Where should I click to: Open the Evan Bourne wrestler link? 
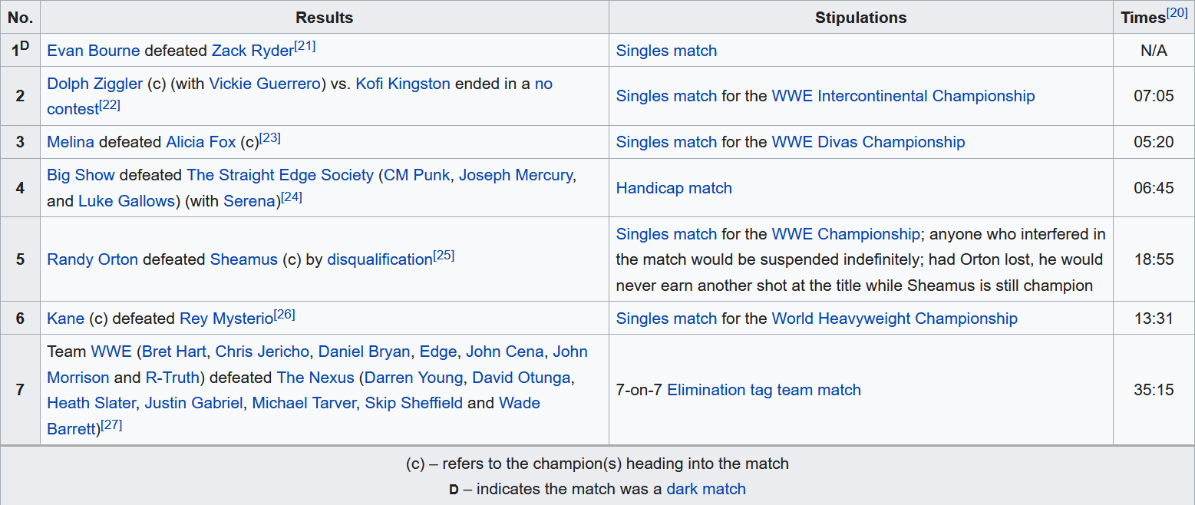[93, 51]
